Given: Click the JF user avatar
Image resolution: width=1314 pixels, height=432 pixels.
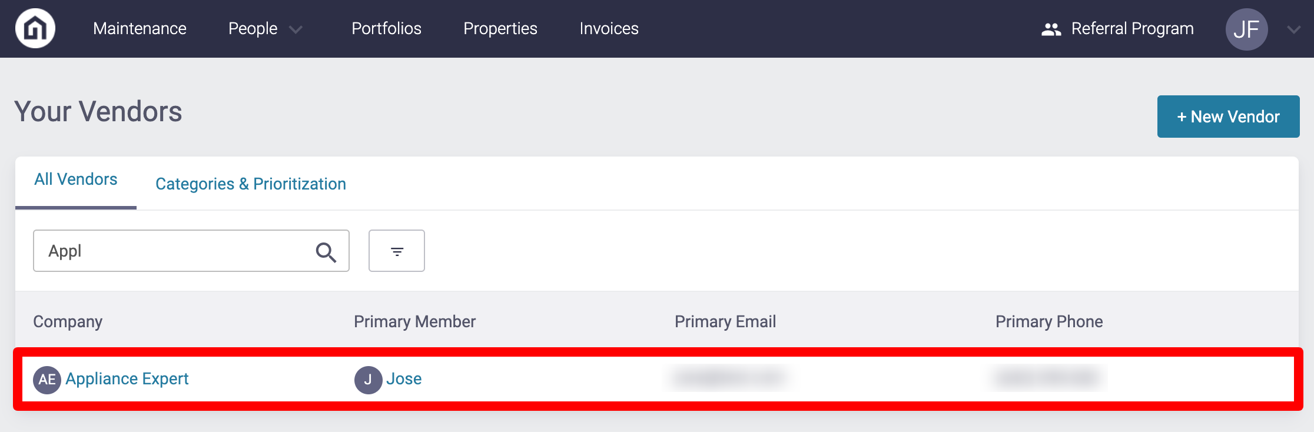Looking at the screenshot, I should 1246,29.
